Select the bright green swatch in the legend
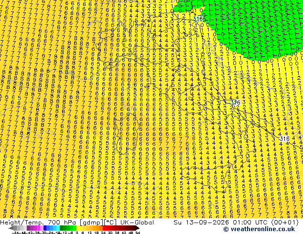 point(75,228)
